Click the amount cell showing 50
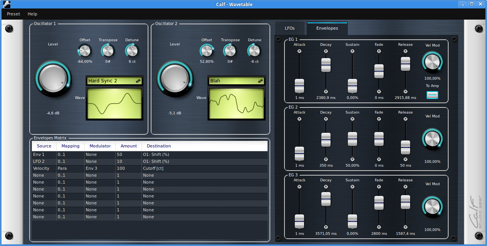The height and width of the screenshot is (246, 487). click(x=129, y=154)
